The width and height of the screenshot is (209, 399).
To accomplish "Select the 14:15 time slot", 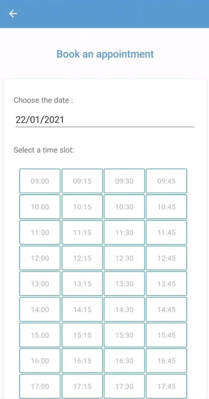I will pyautogui.click(x=82, y=309).
